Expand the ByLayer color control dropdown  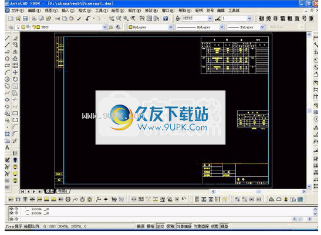[x=171, y=27]
